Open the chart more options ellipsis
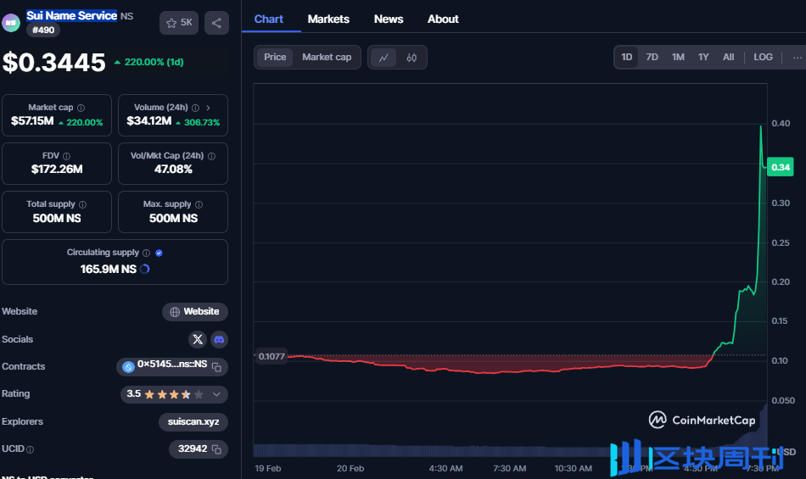Screen dimensions: 806x479 (798, 58)
